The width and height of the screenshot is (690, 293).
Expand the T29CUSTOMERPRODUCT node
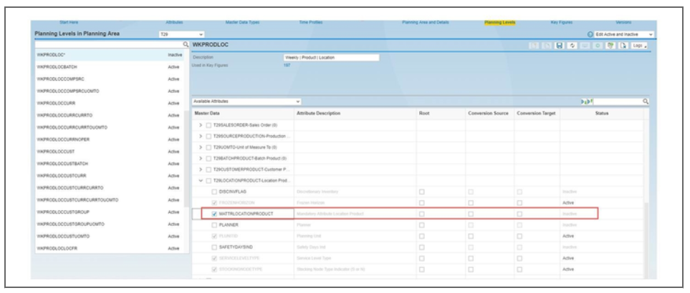(201, 169)
